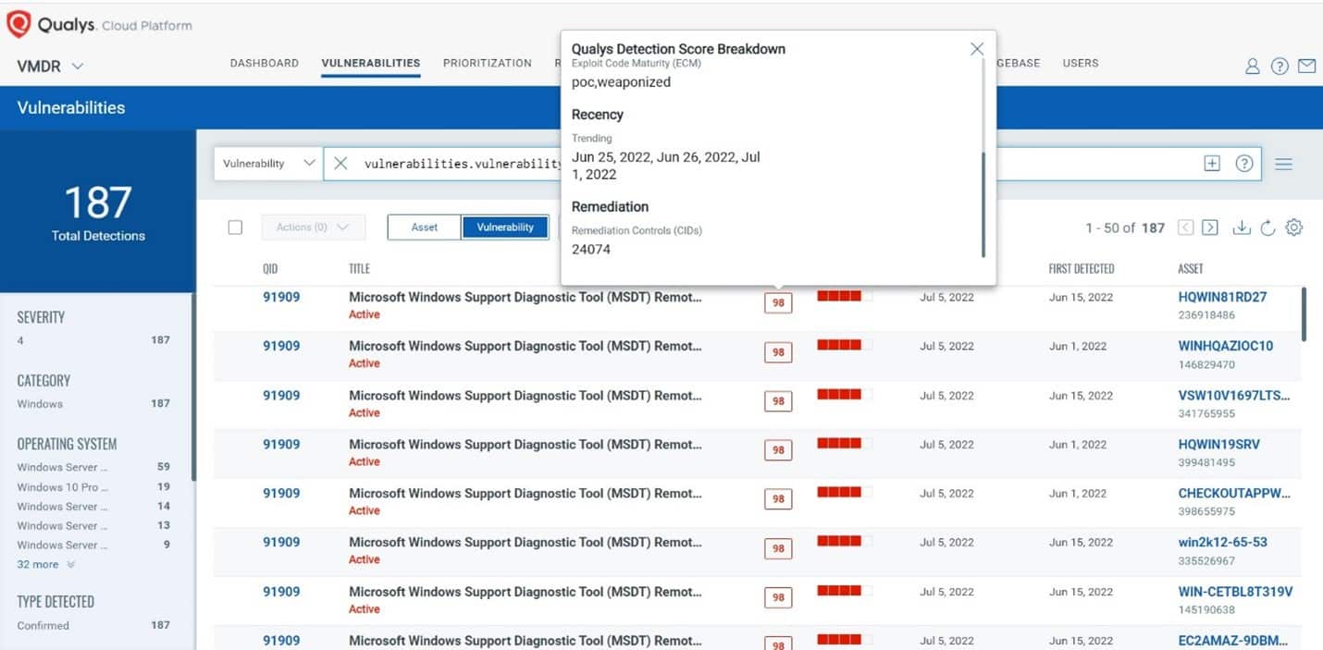Open asset win2k12-65-53
Screen dimensions: 1323x650
(1222, 542)
